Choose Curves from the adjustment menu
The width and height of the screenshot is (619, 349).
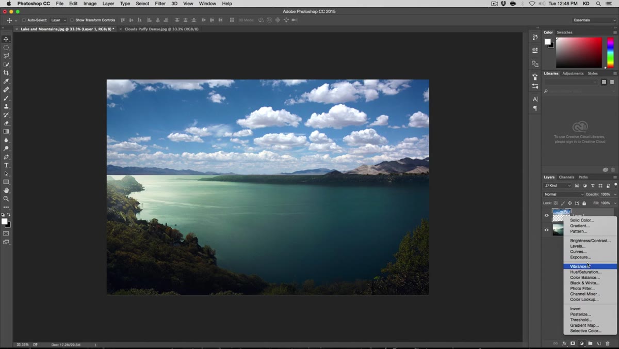point(590,251)
